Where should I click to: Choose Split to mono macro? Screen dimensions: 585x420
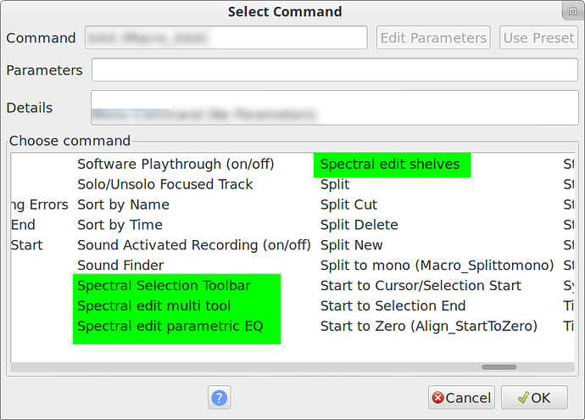[x=437, y=266]
